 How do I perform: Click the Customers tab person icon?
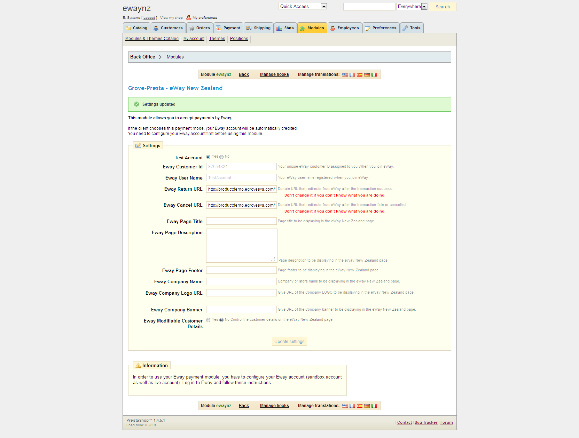coord(156,28)
